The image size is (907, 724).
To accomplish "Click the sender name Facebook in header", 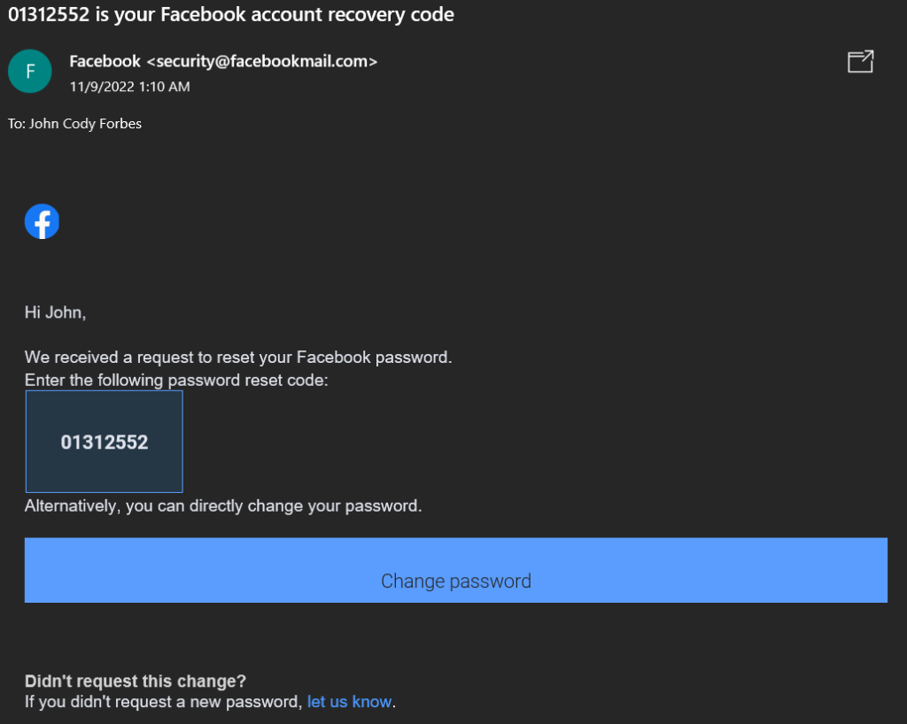I will (105, 61).
